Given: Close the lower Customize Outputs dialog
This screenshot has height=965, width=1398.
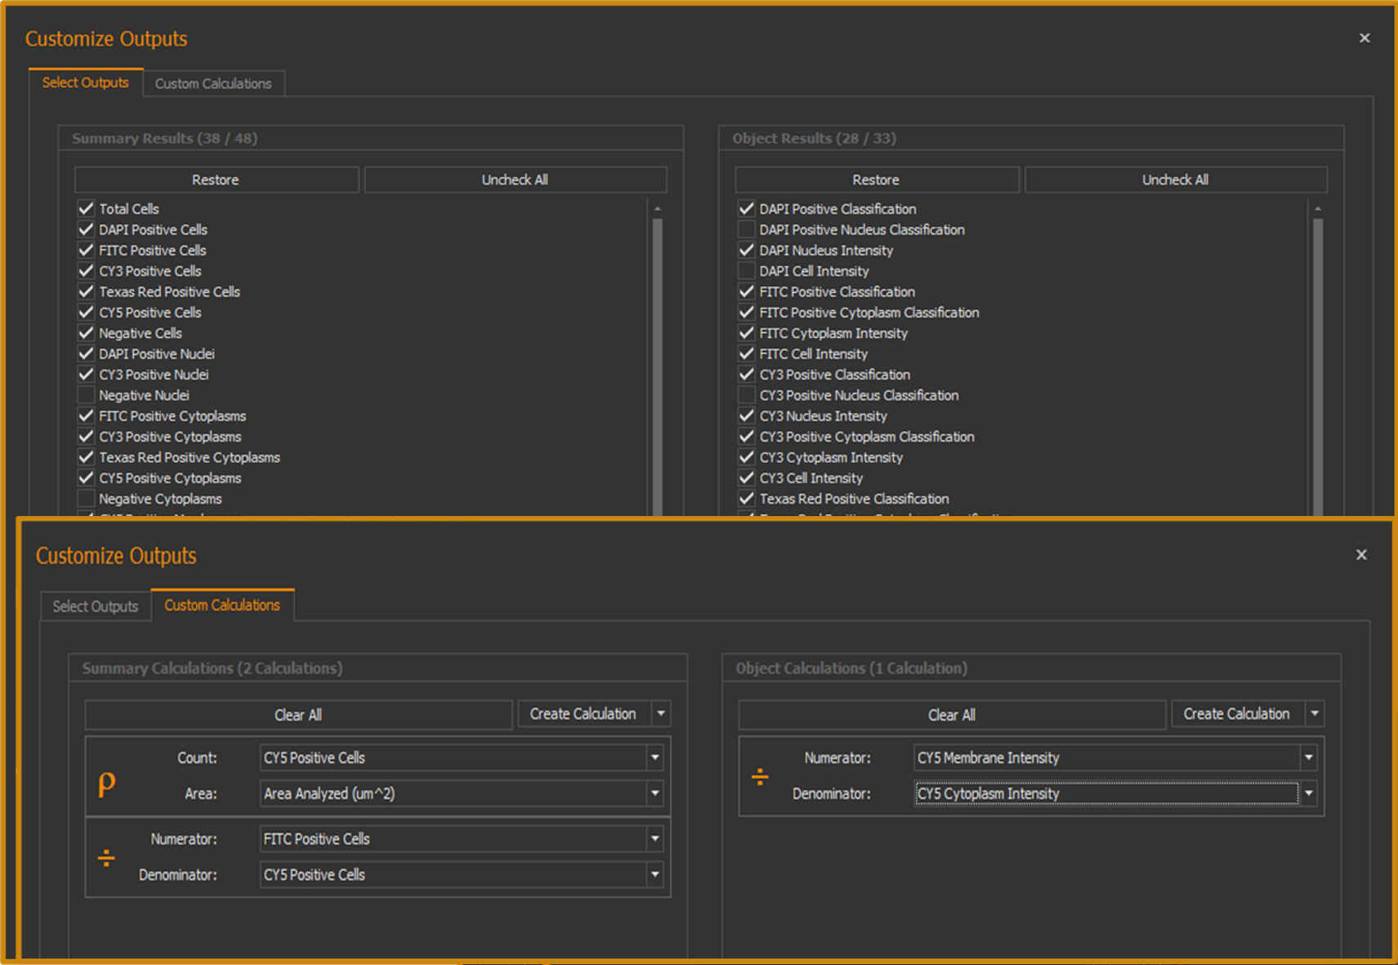Looking at the screenshot, I should [1361, 555].
